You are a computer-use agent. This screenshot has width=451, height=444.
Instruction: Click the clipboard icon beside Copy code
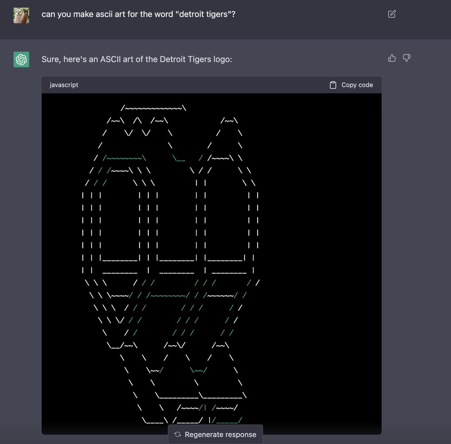(x=333, y=85)
